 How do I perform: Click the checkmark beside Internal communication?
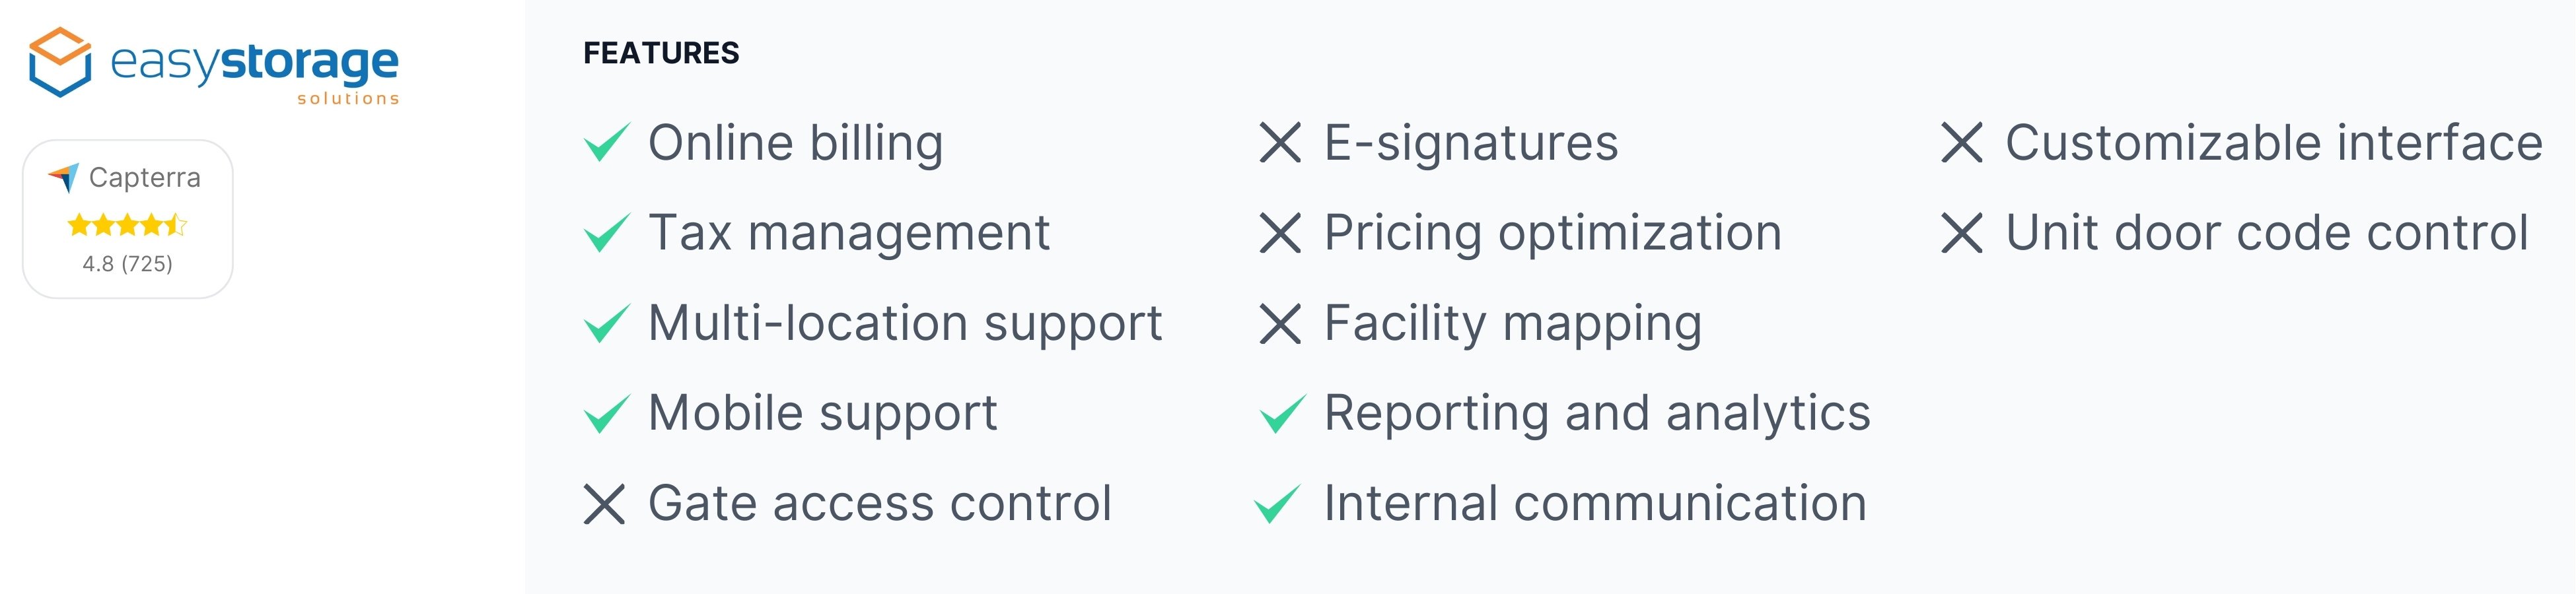coord(1277,503)
